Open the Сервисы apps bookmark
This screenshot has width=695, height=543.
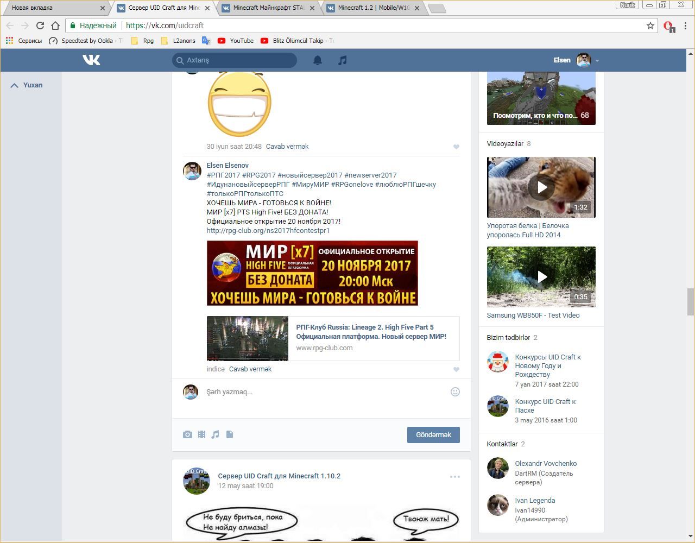(23, 41)
